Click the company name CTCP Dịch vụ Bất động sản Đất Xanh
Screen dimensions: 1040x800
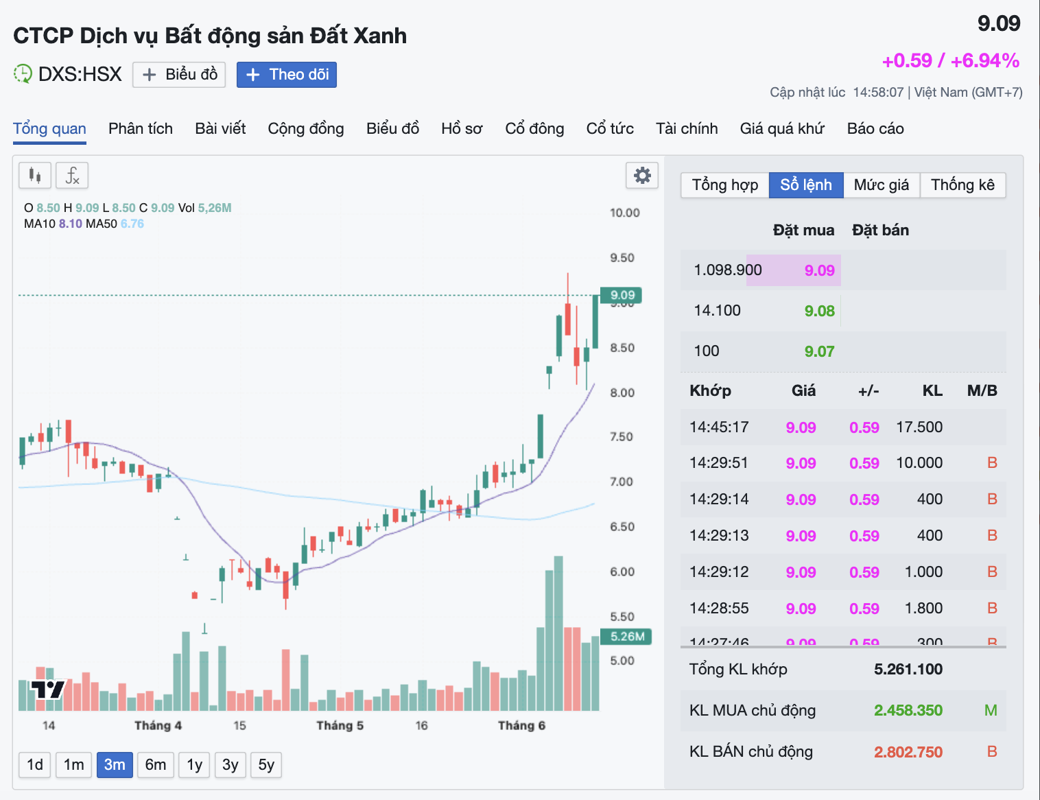(210, 36)
